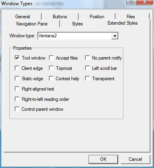The image size is (154, 168).
Task: Confirm with the OK button
Action: (103, 159)
